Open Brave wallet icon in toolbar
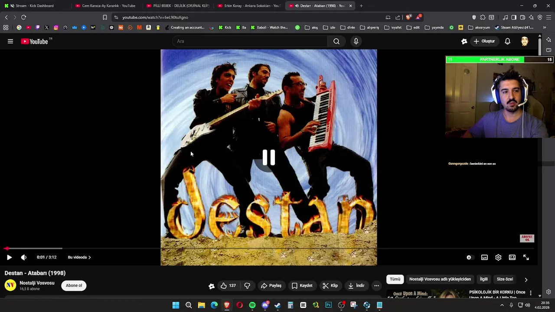Image resolution: width=555 pixels, height=312 pixels. (x=522, y=17)
